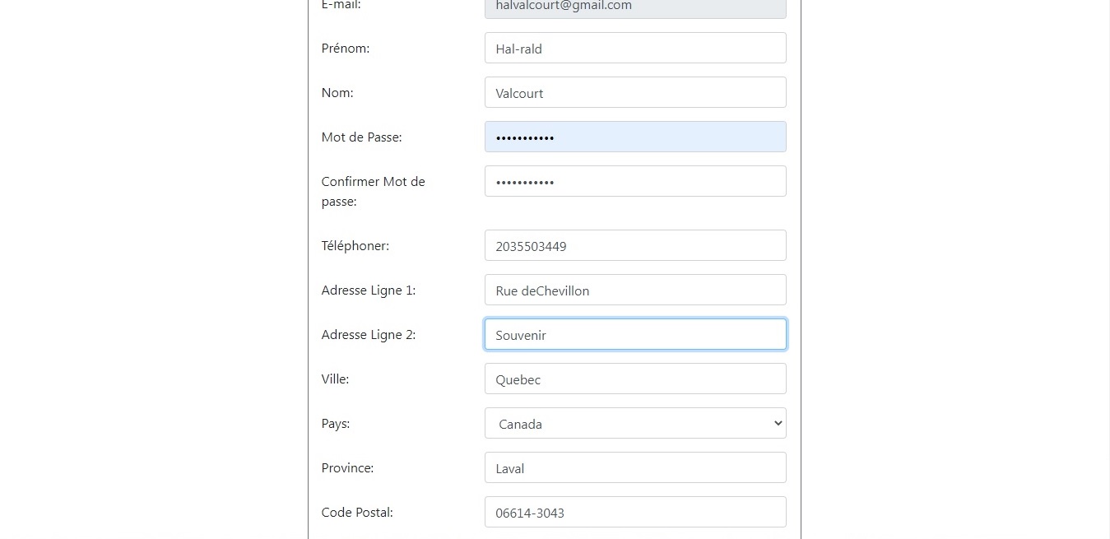Viewport: 1110px width, 539px height.
Task: Click the 'Prénom:' label text
Action: click(x=346, y=49)
